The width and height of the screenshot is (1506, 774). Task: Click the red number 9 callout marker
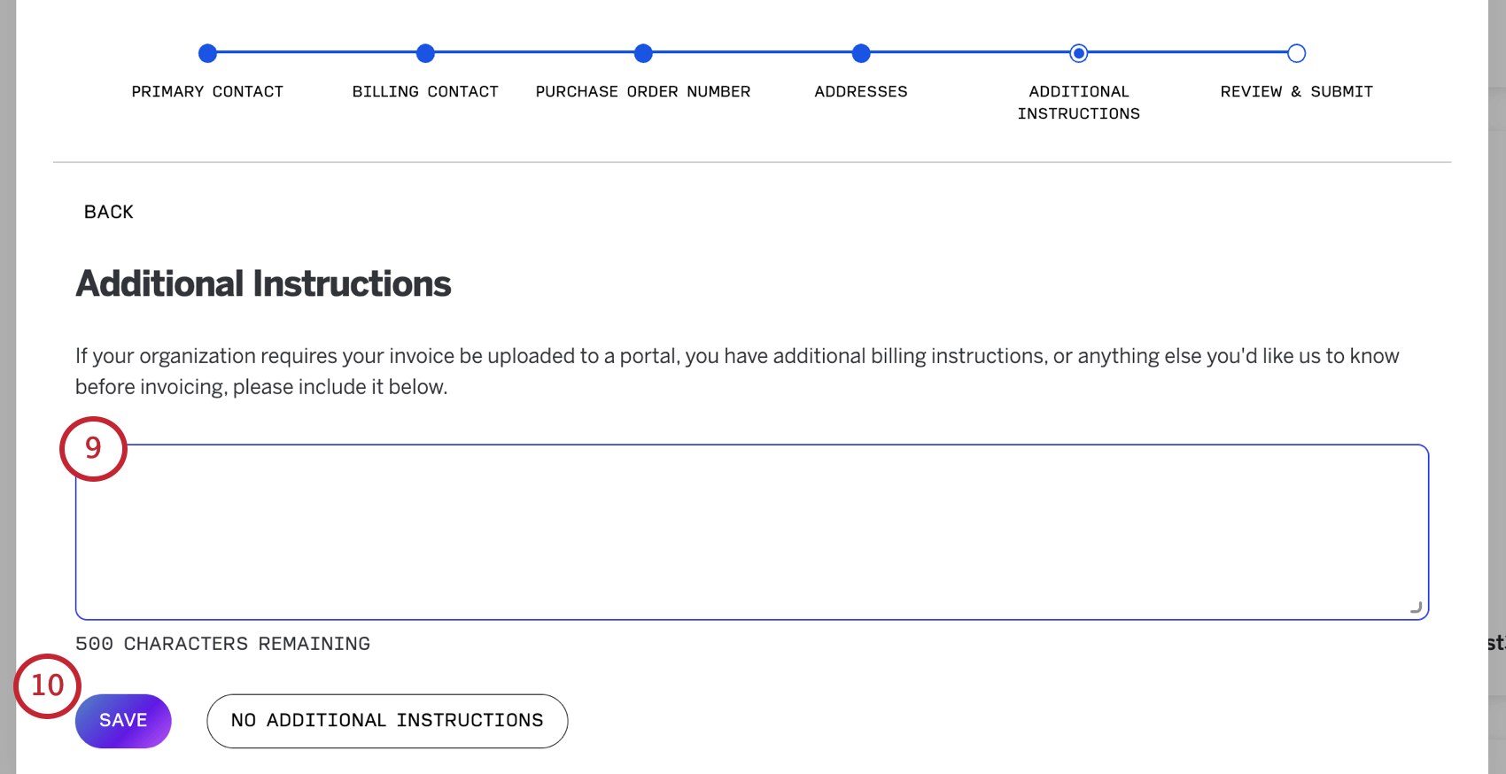(93, 448)
